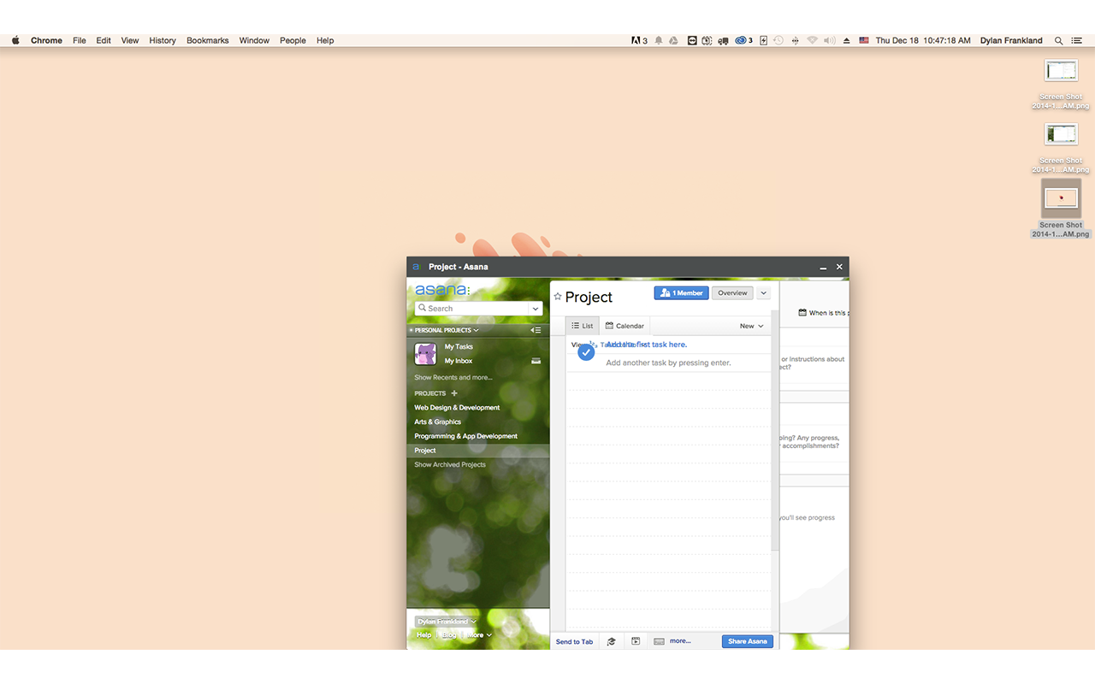Open Web Design & Development project
Image resolution: width=1095 pixels, height=684 pixels.
457,407
